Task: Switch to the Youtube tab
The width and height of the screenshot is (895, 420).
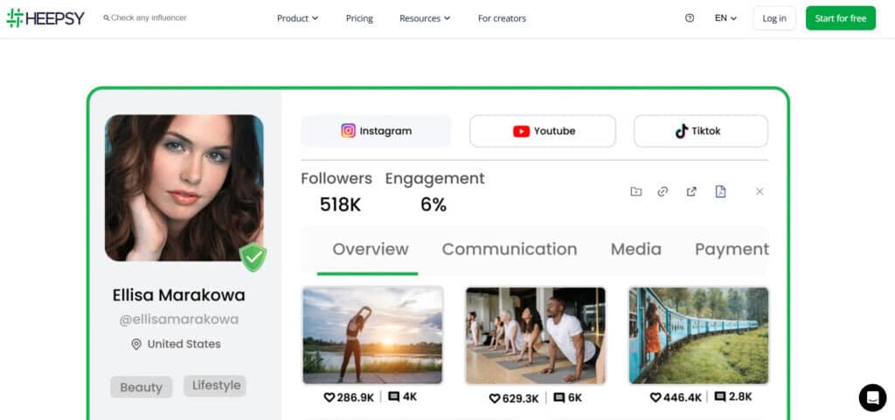Action: pyautogui.click(x=543, y=131)
